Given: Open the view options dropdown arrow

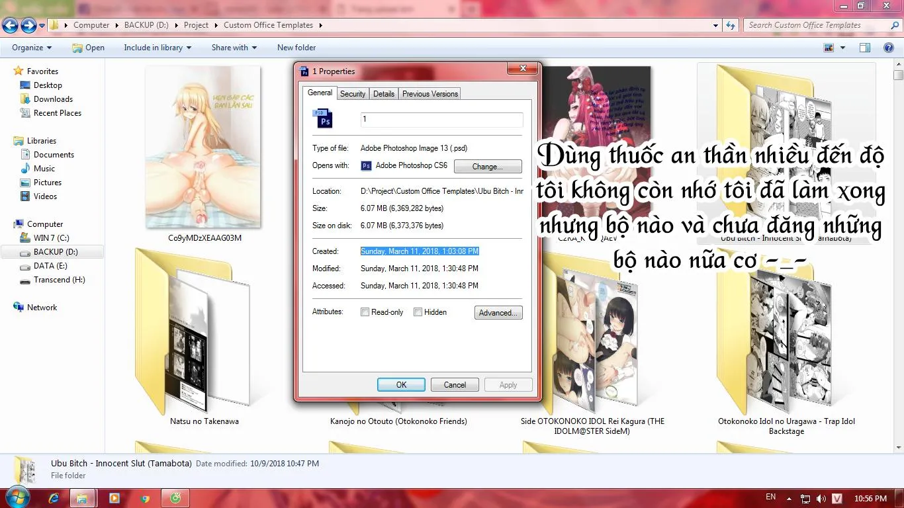Looking at the screenshot, I should click(x=842, y=48).
